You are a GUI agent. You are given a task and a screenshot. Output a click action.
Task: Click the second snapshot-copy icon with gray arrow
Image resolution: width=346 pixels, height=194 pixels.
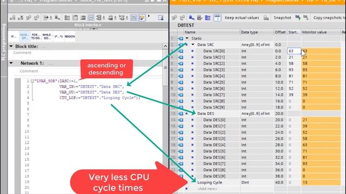(x=306, y=18)
